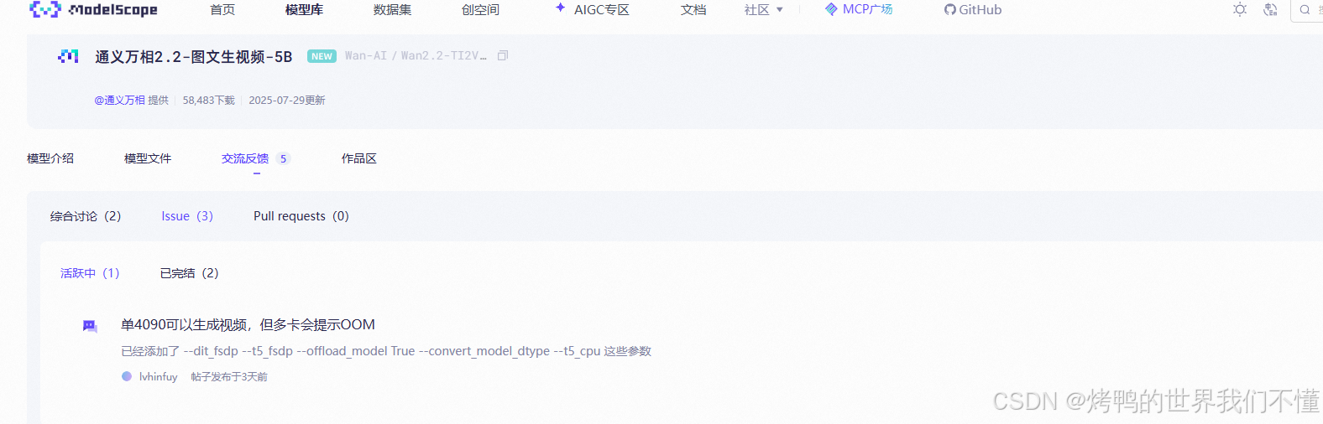Image resolution: width=1323 pixels, height=424 pixels.
Task: Select the Issue (3) sub-tab
Action: coord(187,216)
